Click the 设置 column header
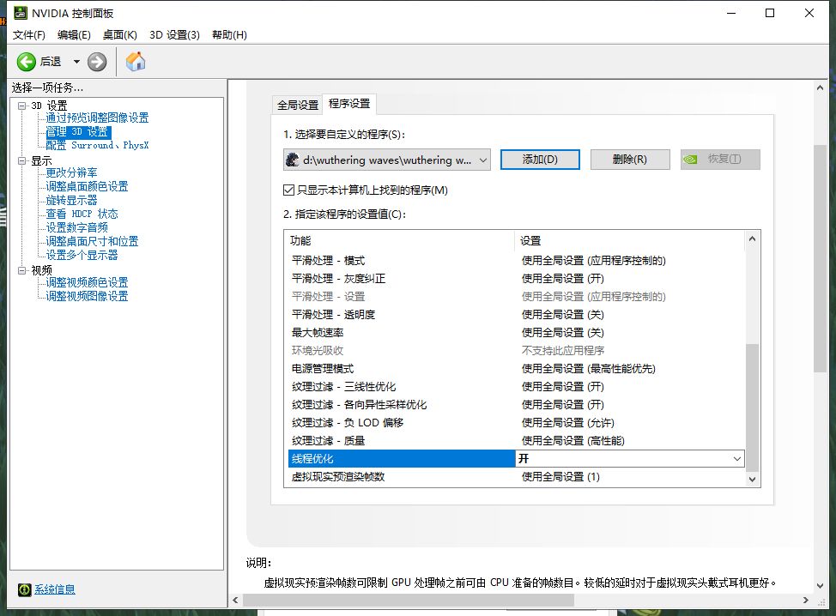 click(x=630, y=241)
